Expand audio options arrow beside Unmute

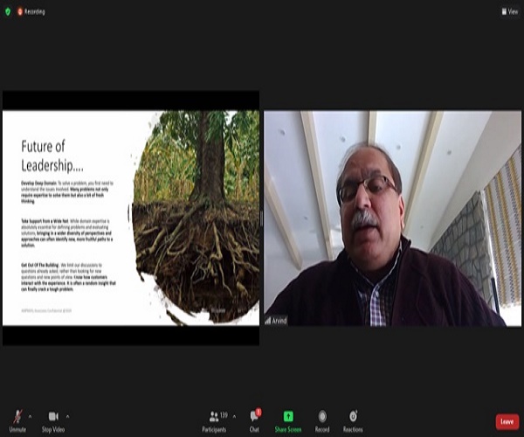click(x=30, y=417)
